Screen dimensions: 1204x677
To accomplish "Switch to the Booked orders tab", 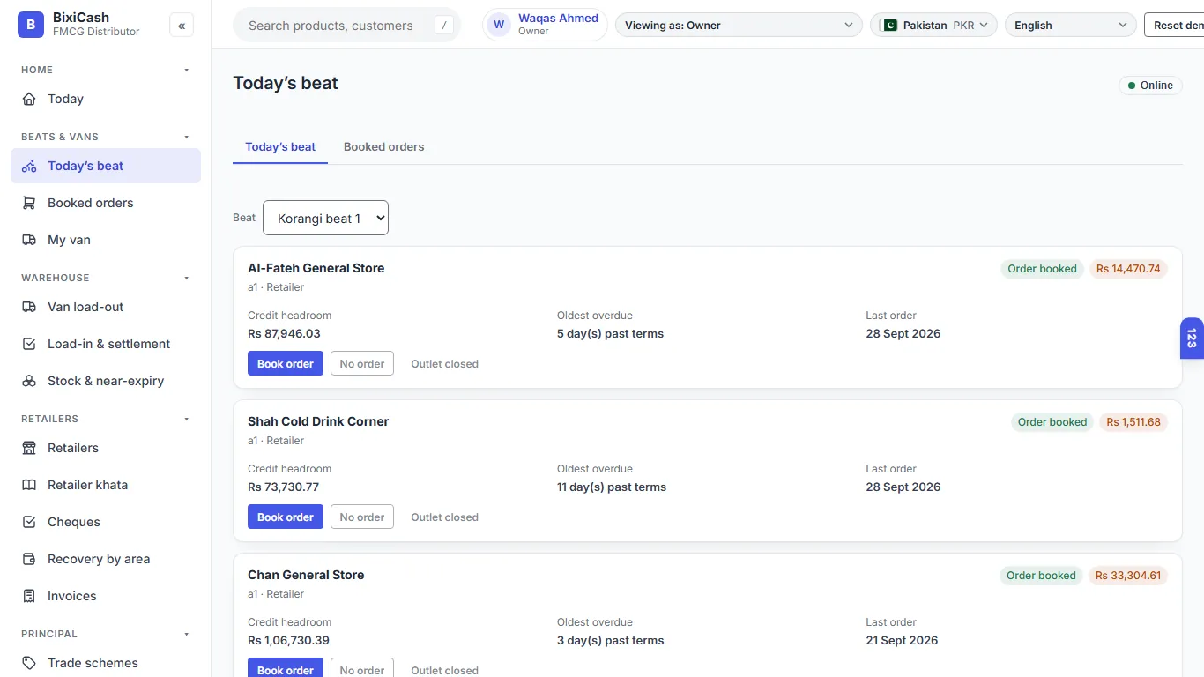I will (384, 146).
